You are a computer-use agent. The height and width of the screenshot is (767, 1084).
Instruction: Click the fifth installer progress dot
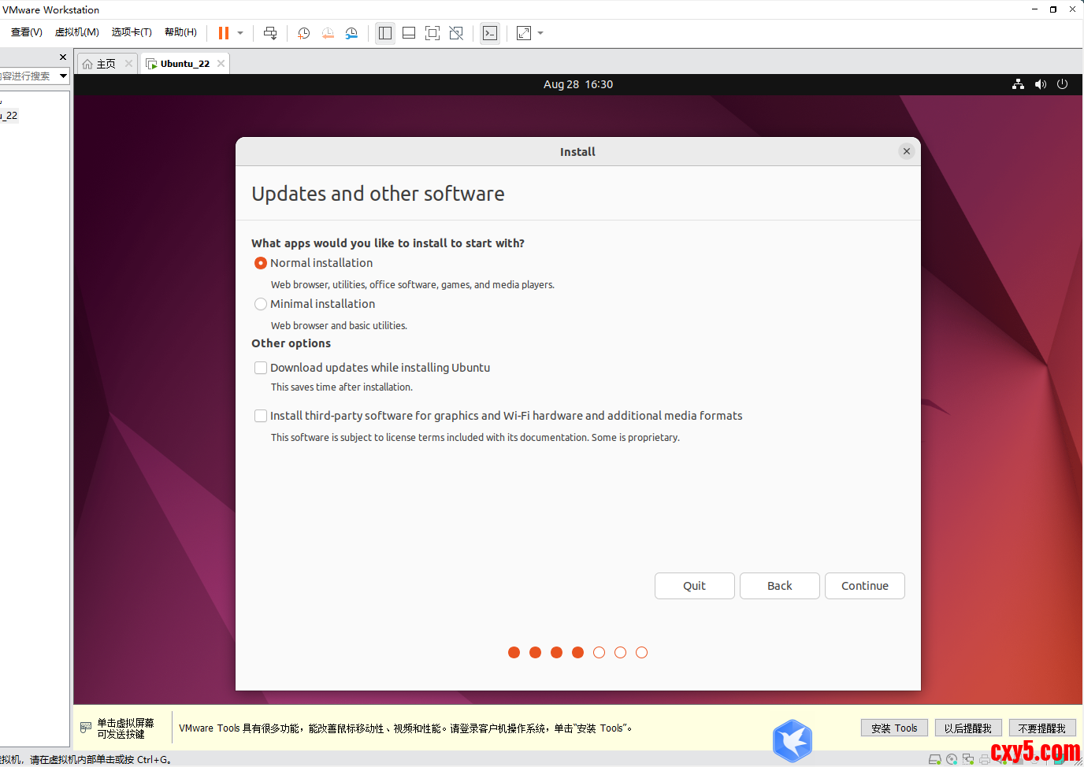(x=599, y=652)
